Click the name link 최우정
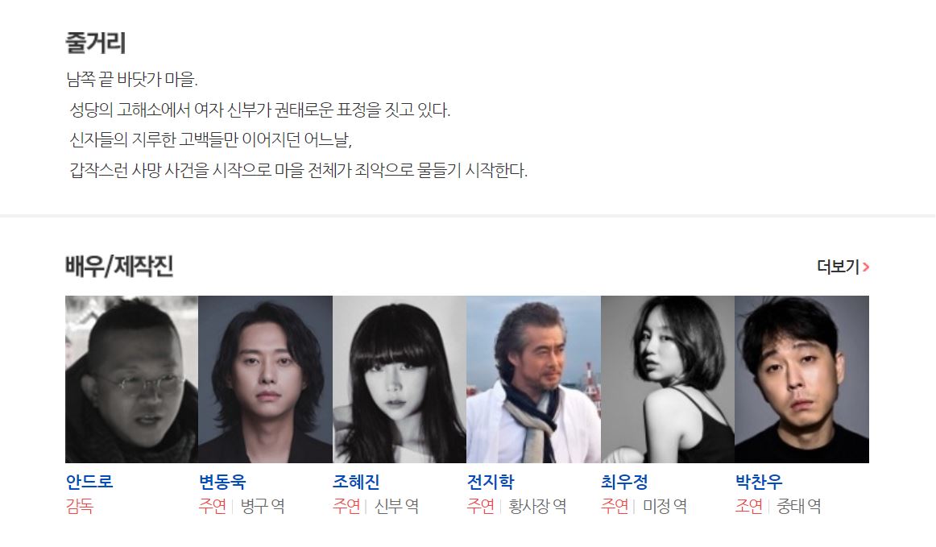The width and height of the screenshot is (936, 547). pos(624,481)
